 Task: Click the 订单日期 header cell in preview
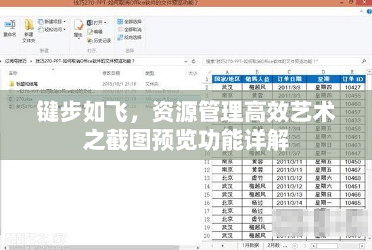pyautogui.click(x=289, y=79)
